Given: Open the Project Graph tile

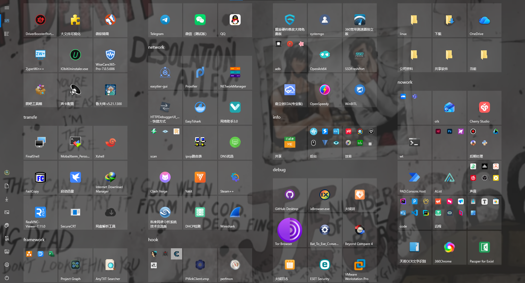Looking at the screenshot, I should coord(75,265).
